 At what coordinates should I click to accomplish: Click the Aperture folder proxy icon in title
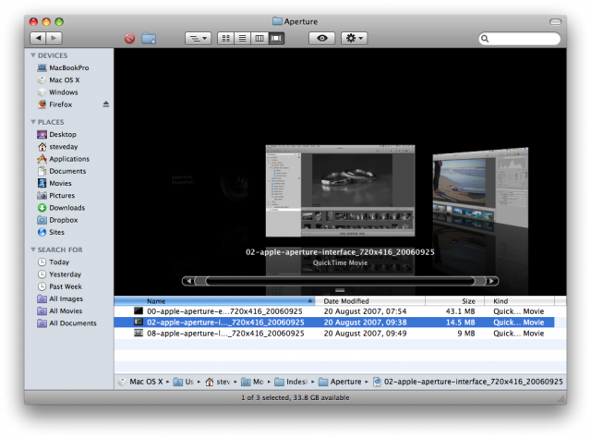(x=277, y=21)
